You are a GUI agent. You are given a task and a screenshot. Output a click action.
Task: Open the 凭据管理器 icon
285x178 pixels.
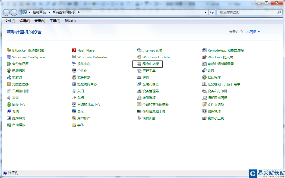tap(9, 84)
